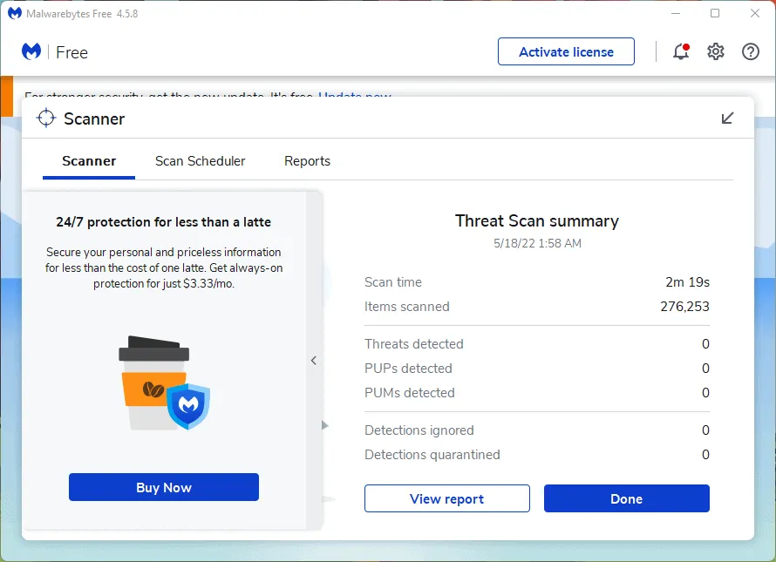Viewport: 776px width, 562px height.
Task: Open Malwarebytes settings gear
Action: 716,51
